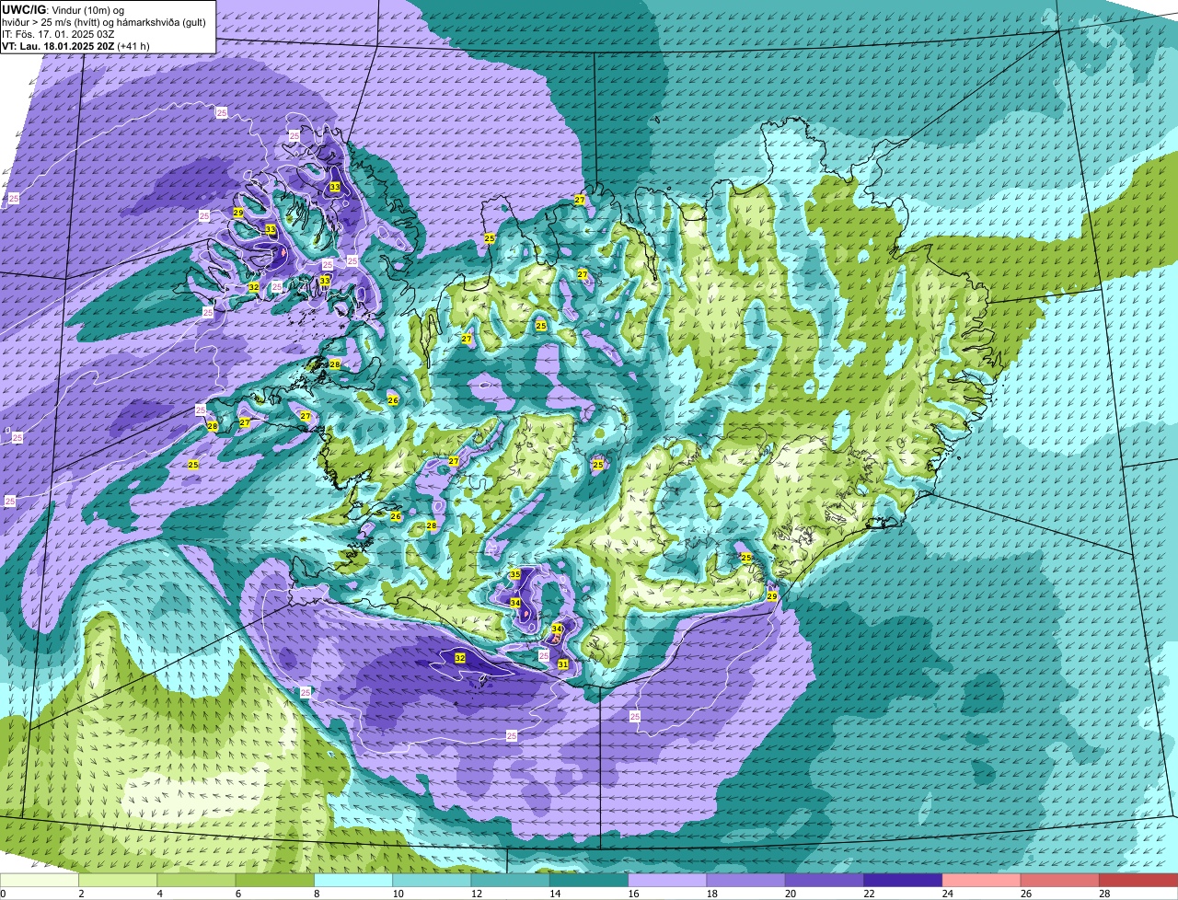Click the 22–24 m/s dark indigo legend swatch
The image size is (1178, 900).
click(x=903, y=881)
